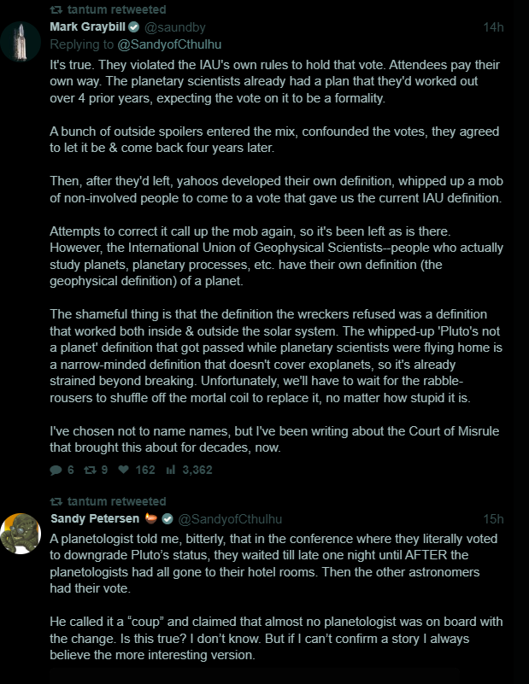529x684 pixels.
Task: Click Sandy Petersen's verified badge icon
Action: pyautogui.click(x=168, y=519)
